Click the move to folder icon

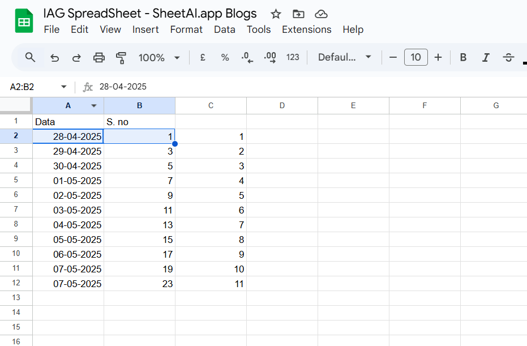(x=298, y=14)
